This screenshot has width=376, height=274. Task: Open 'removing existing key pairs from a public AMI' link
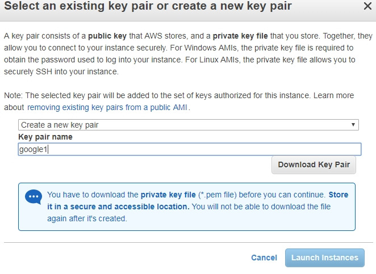[108, 107]
